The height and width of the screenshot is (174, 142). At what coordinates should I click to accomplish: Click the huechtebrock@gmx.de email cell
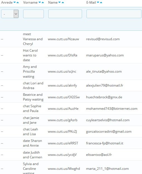click(x=104, y=97)
